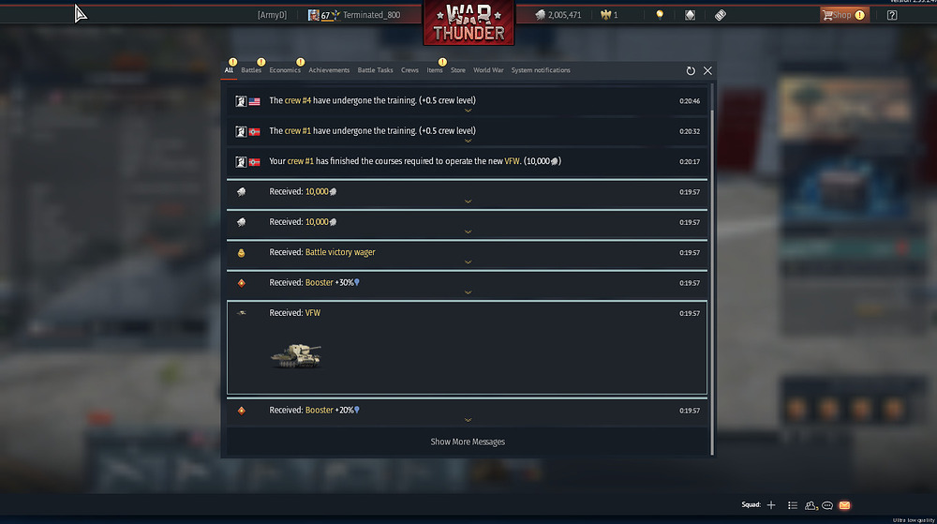Open the mail envelope icon beside Squad
937x524 pixels.
click(844, 505)
